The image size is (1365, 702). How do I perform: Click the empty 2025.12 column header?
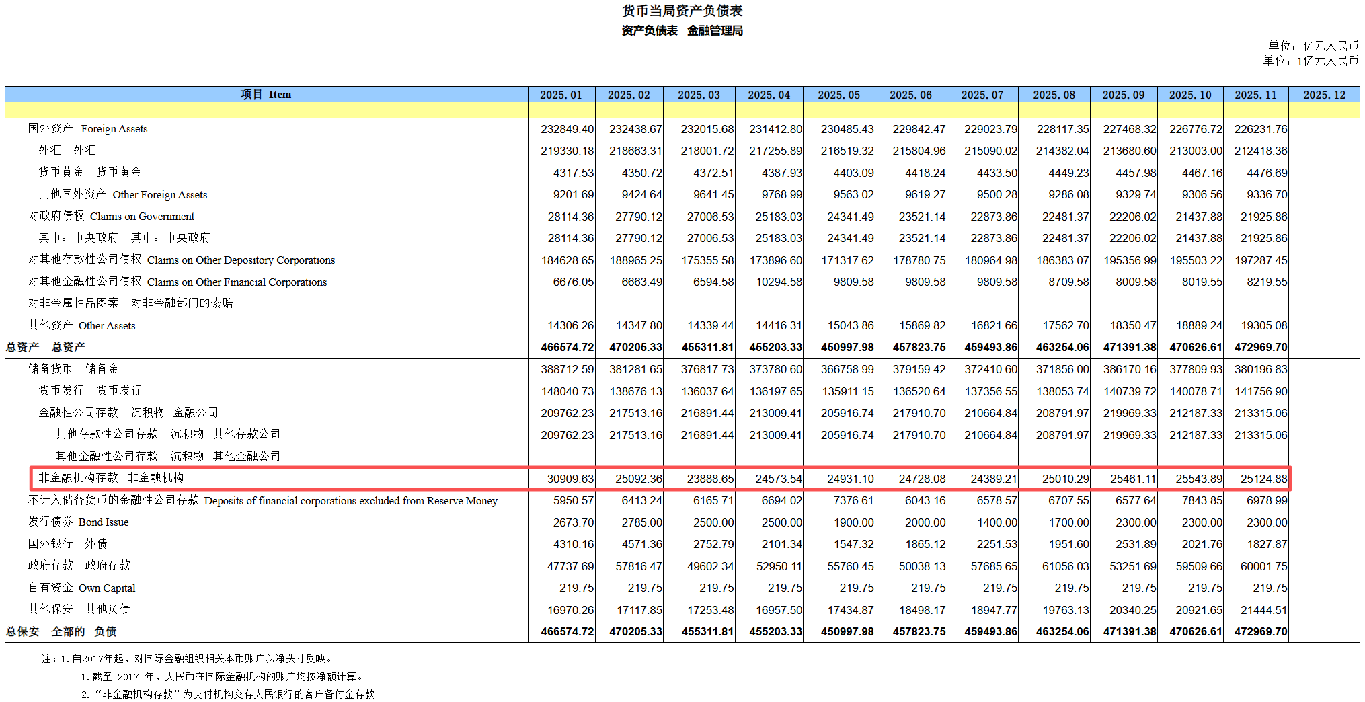pos(1324,95)
